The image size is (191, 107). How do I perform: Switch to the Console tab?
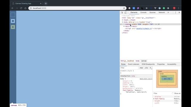143,12
